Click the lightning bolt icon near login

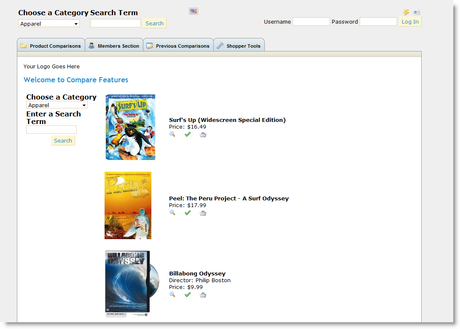point(406,13)
